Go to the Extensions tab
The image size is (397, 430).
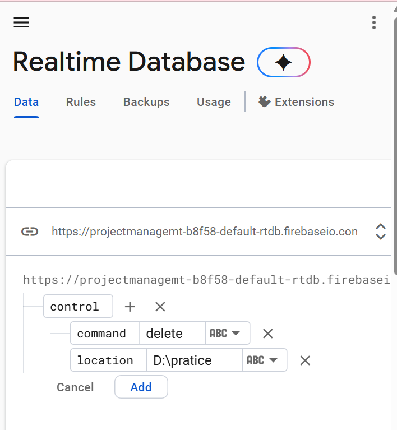[296, 102]
